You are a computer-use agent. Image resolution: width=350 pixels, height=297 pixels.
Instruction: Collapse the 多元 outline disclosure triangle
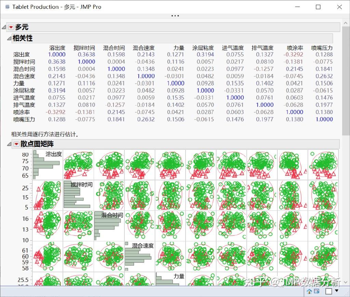point(3,27)
